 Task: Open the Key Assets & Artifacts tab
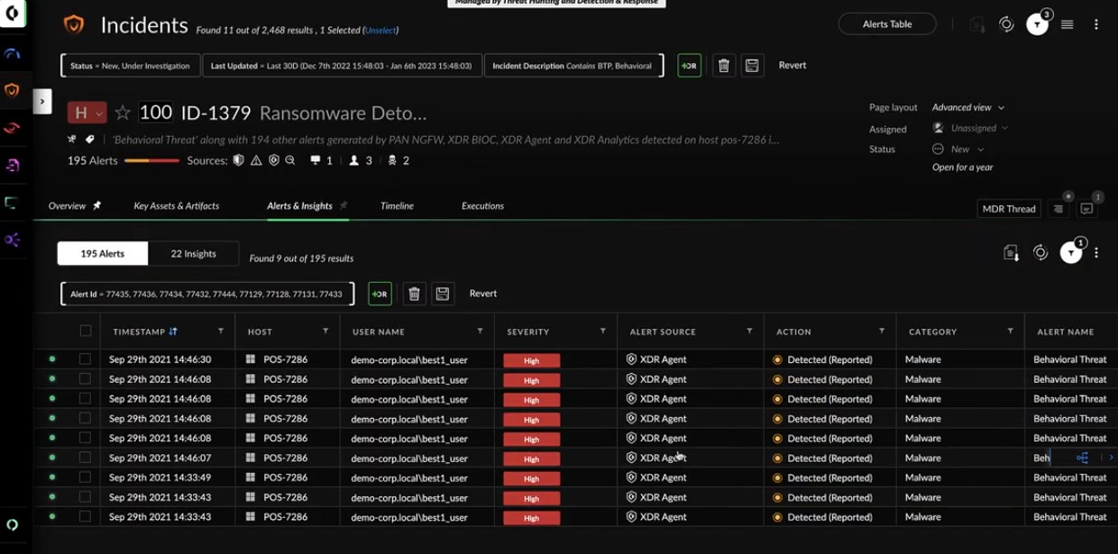point(177,206)
